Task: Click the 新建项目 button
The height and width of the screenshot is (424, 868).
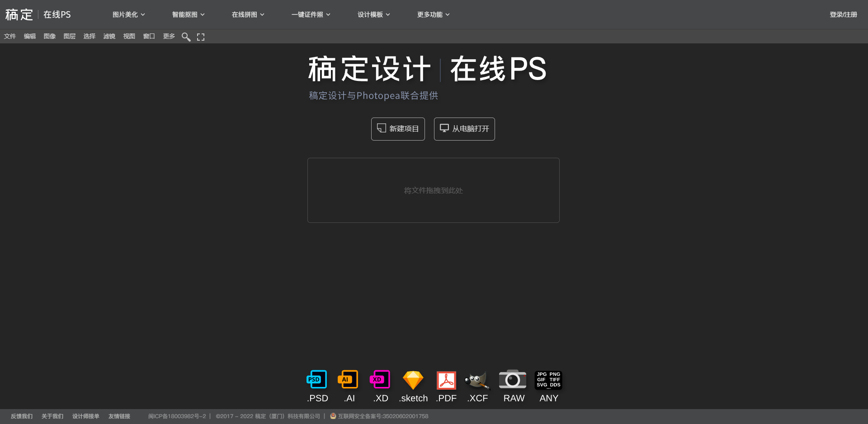Action: coord(398,129)
